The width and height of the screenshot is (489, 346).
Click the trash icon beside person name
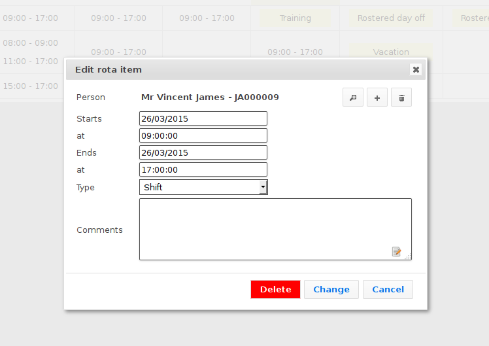tap(401, 97)
